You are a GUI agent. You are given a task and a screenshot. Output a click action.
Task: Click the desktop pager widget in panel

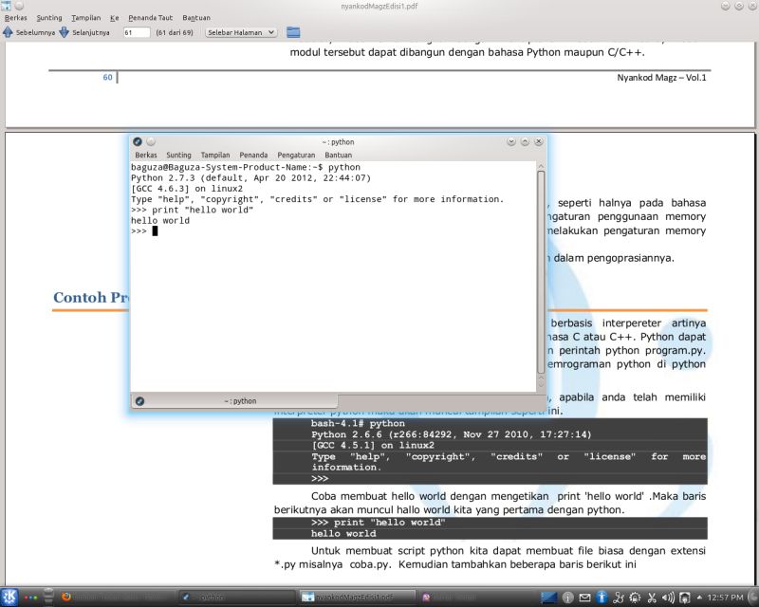(x=549, y=598)
